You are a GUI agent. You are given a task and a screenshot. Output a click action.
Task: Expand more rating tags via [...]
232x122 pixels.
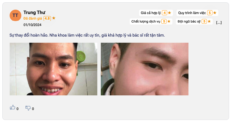pyautogui.click(x=219, y=23)
